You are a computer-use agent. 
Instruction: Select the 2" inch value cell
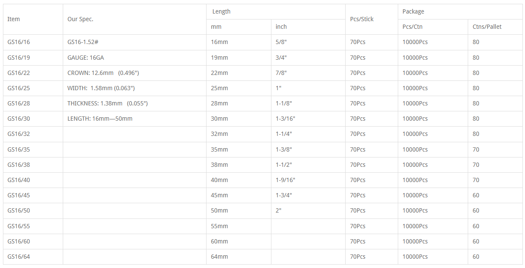click(x=308, y=210)
